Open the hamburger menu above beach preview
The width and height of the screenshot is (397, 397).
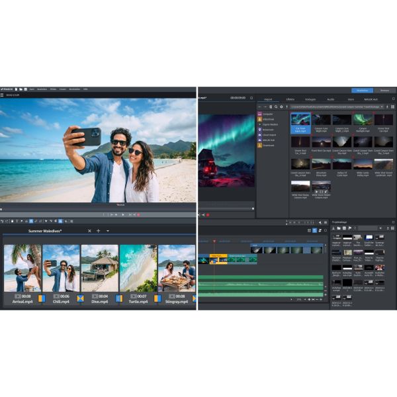[x=2, y=95]
